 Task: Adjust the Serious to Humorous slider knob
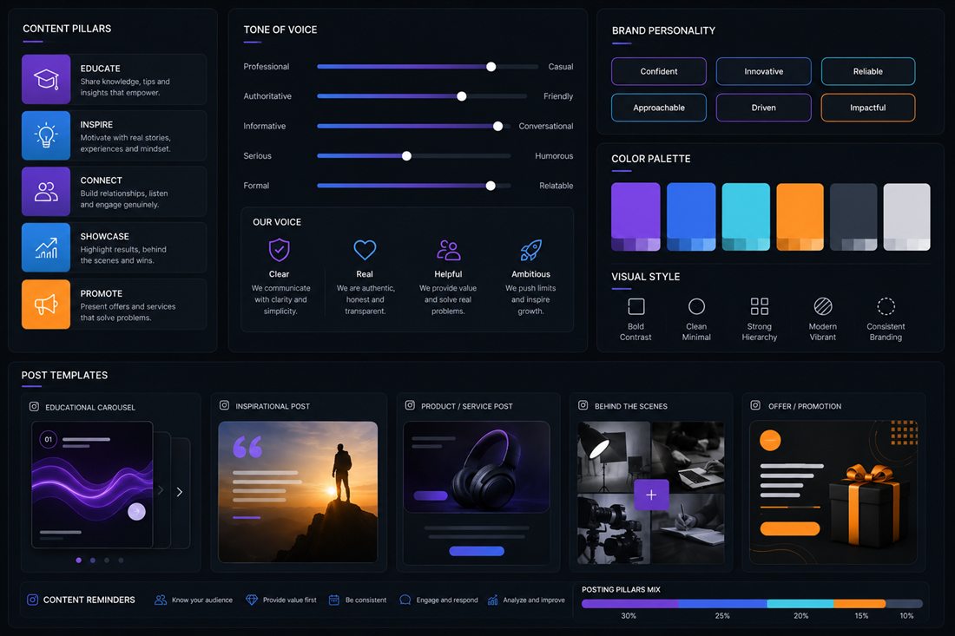(406, 156)
